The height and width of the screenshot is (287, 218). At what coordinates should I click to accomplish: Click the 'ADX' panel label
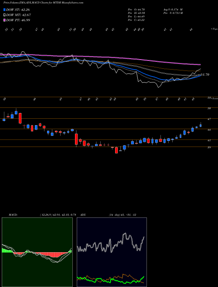pos(83,215)
